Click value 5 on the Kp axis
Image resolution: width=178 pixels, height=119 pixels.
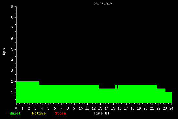(x=12, y=49)
